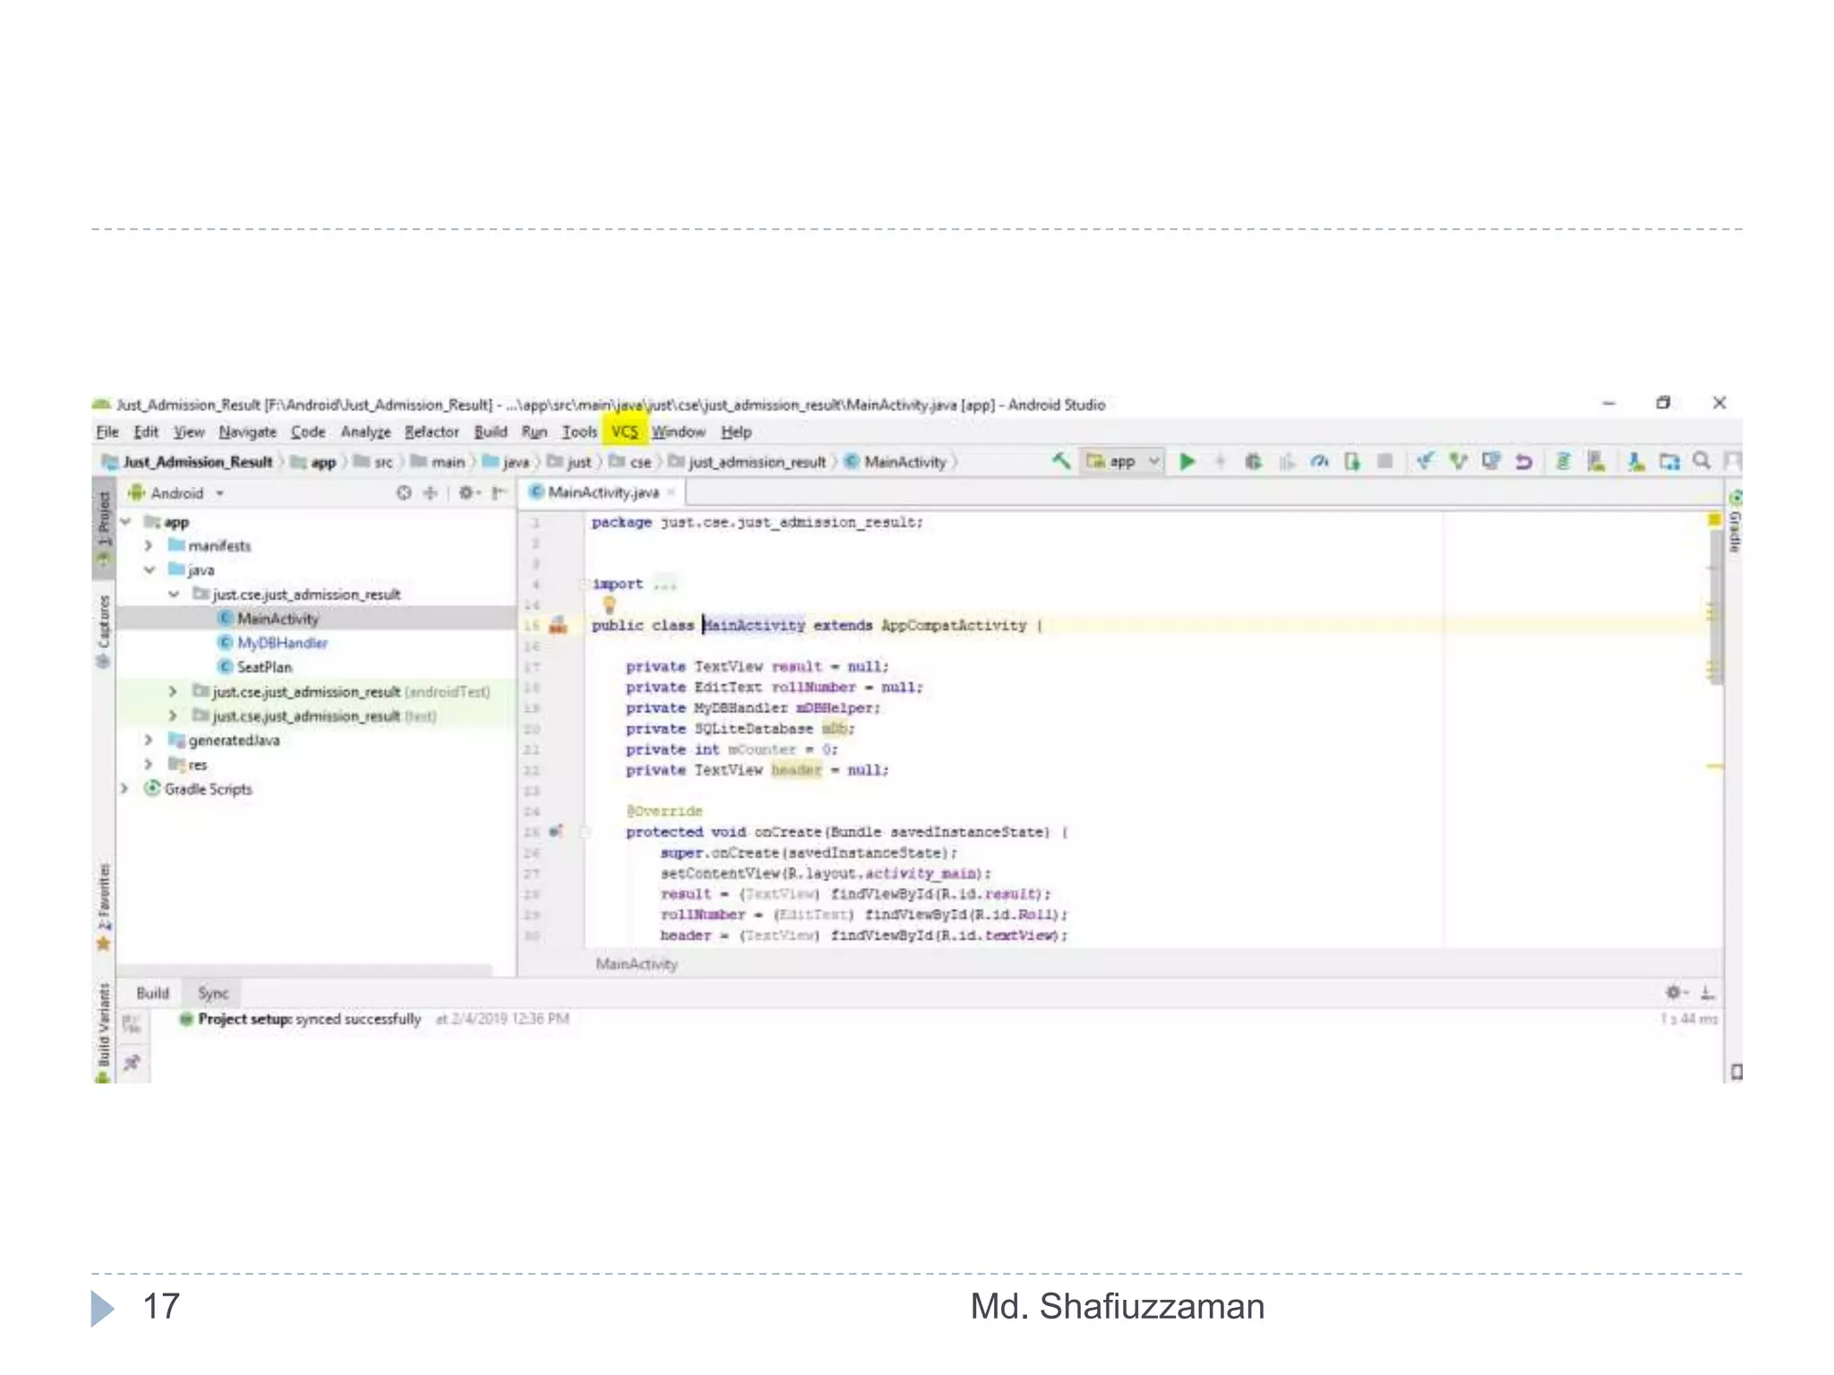Click the Search Everywhere magnifier icon
The image size is (1834, 1375).
point(1701,461)
